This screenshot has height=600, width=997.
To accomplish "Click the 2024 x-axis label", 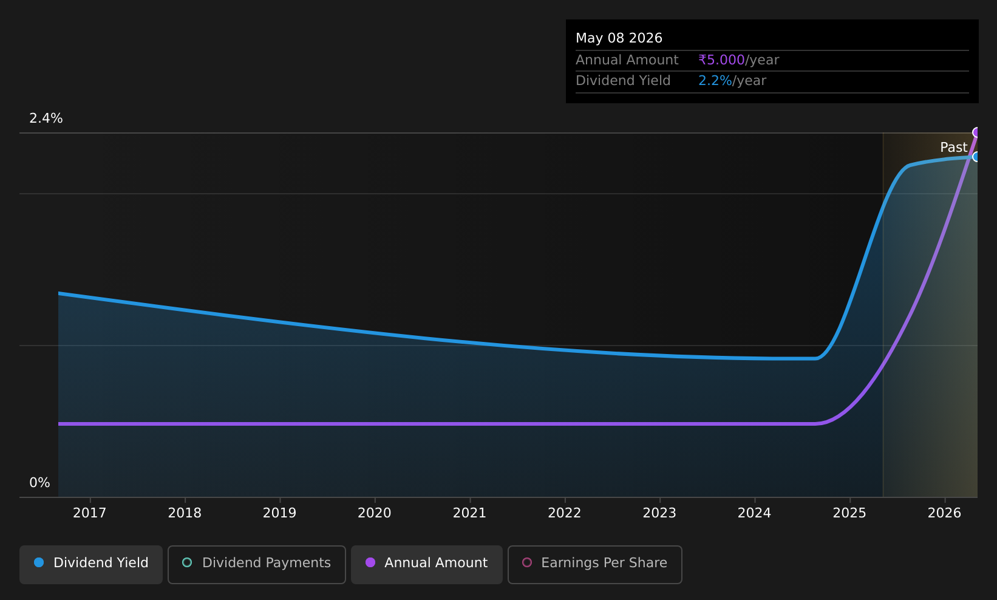I will (754, 513).
